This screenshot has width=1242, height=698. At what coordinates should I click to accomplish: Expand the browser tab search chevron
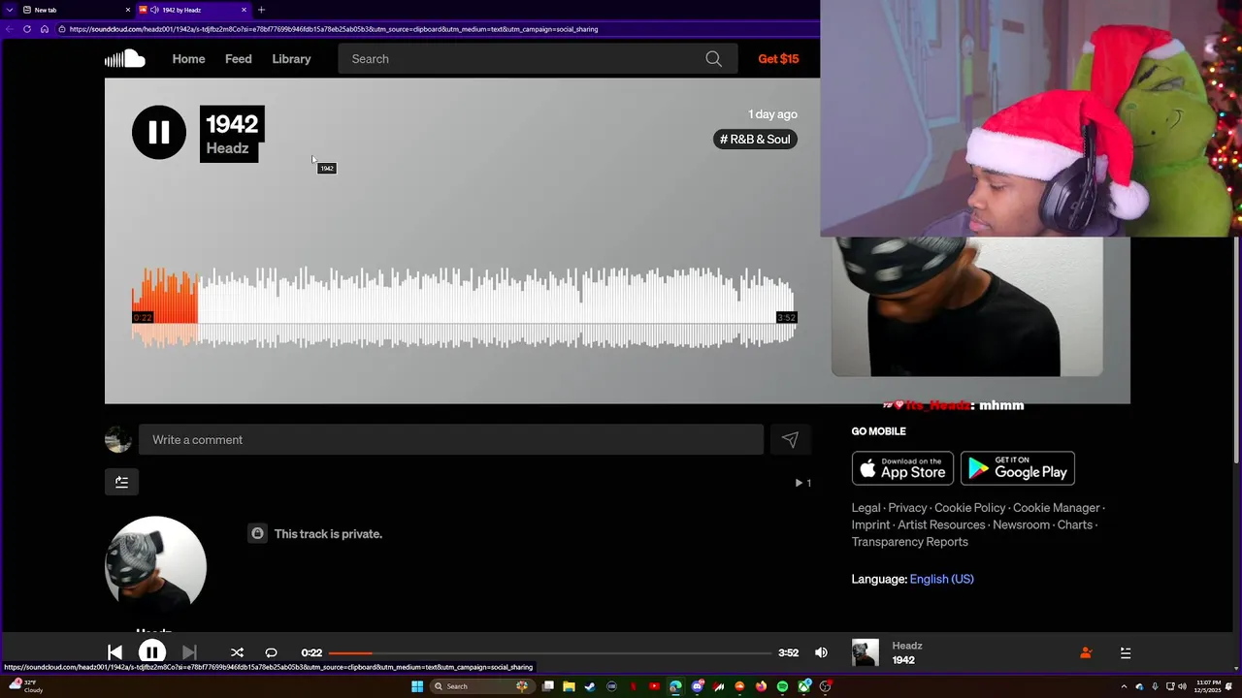9,10
